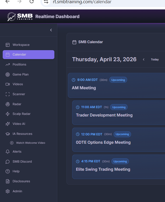Open the AM Meeting event card
Image resolution: width=165 pixels, height=202 pixels.
[116, 85]
